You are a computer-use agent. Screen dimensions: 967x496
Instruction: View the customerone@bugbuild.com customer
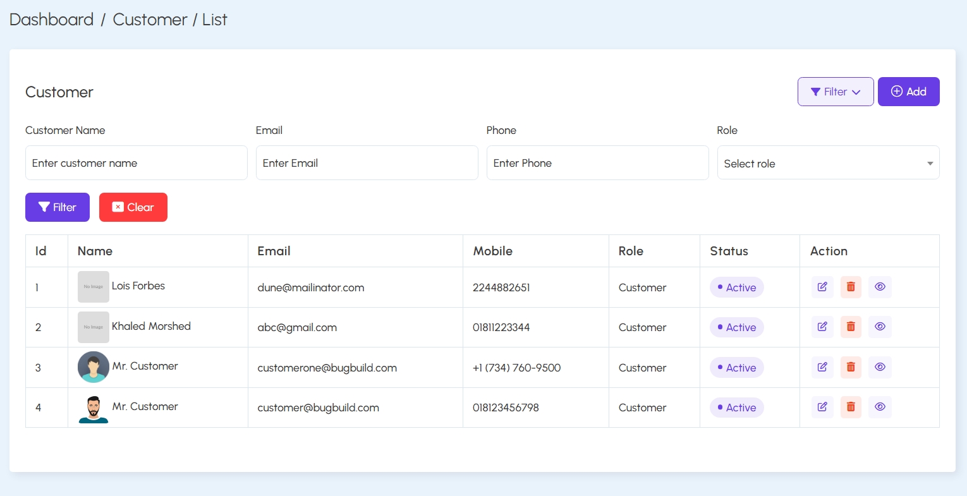880,367
